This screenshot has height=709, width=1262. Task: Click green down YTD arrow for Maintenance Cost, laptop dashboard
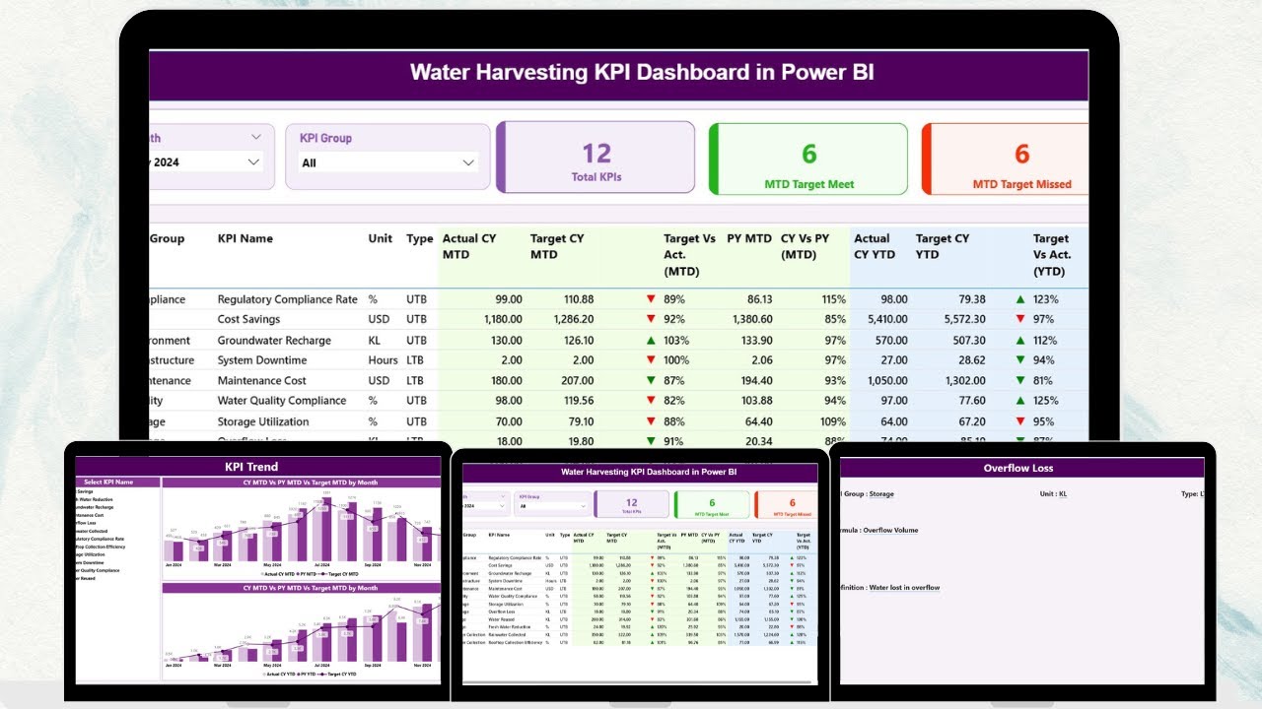point(1020,380)
